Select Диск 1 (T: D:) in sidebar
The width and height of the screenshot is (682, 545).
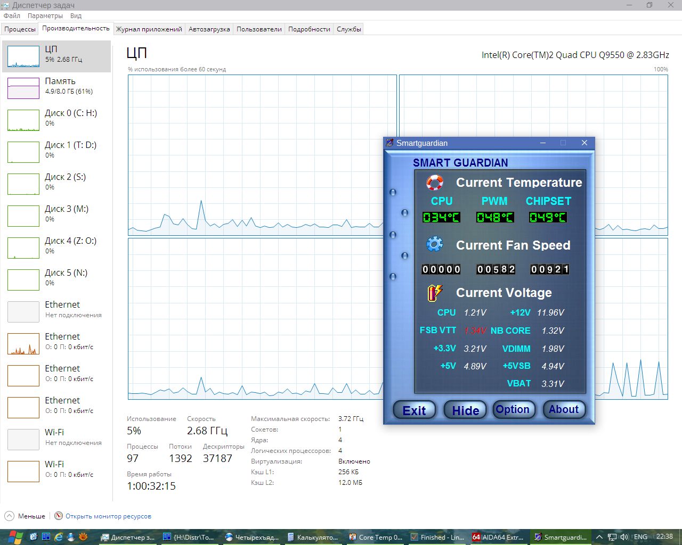tap(56, 152)
